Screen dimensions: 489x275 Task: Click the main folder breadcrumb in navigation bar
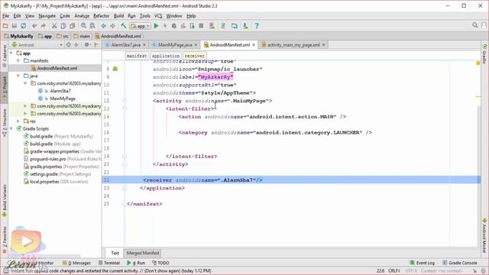tap(82, 36)
